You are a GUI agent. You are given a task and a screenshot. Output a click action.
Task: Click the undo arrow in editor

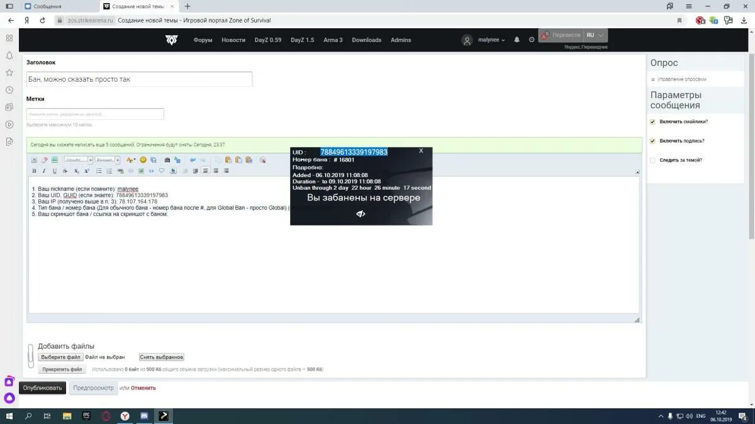(x=193, y=160)
